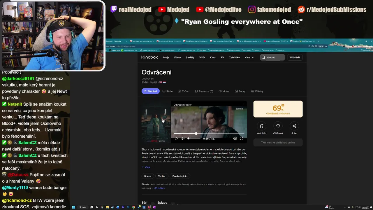Switch to the Tom Cruise browser tab

142,41
